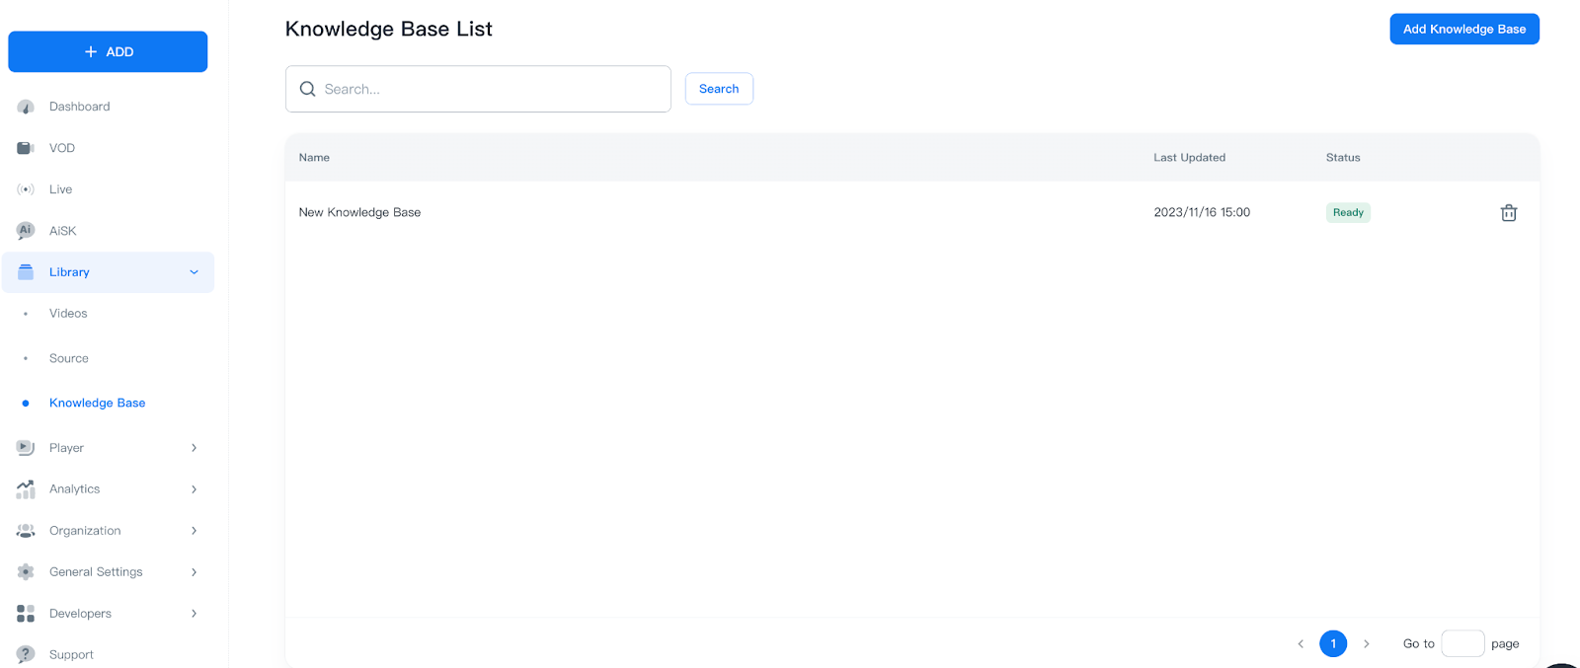Open the Organization section icon
Viewport: 1580px width, 668px height.
(x=25, y=530)
